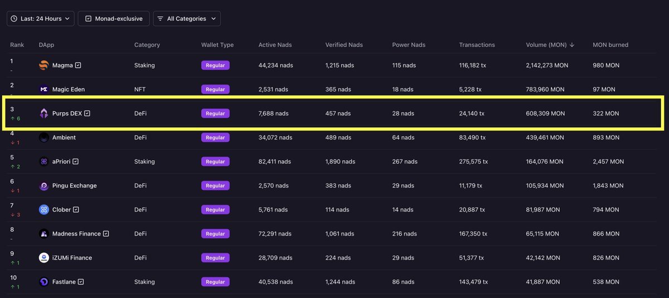
Task: Click the Regular wallet badge in Magma row
Action: pos(215,65)
